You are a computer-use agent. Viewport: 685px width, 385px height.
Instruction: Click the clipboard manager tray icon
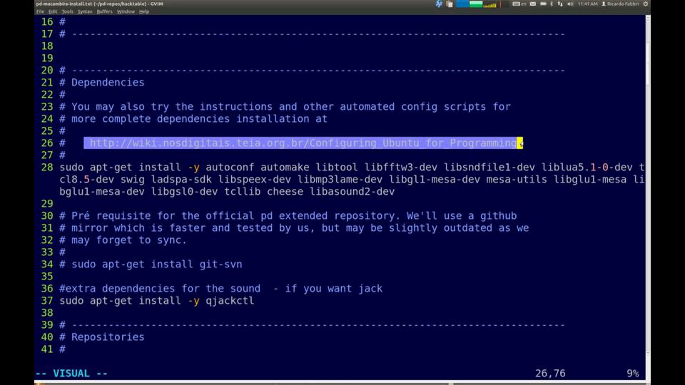coord(450,4)
